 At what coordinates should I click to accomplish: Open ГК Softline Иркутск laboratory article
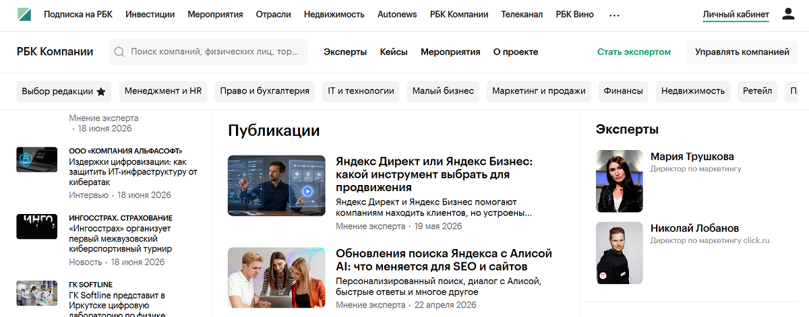[x=117, y=304]
